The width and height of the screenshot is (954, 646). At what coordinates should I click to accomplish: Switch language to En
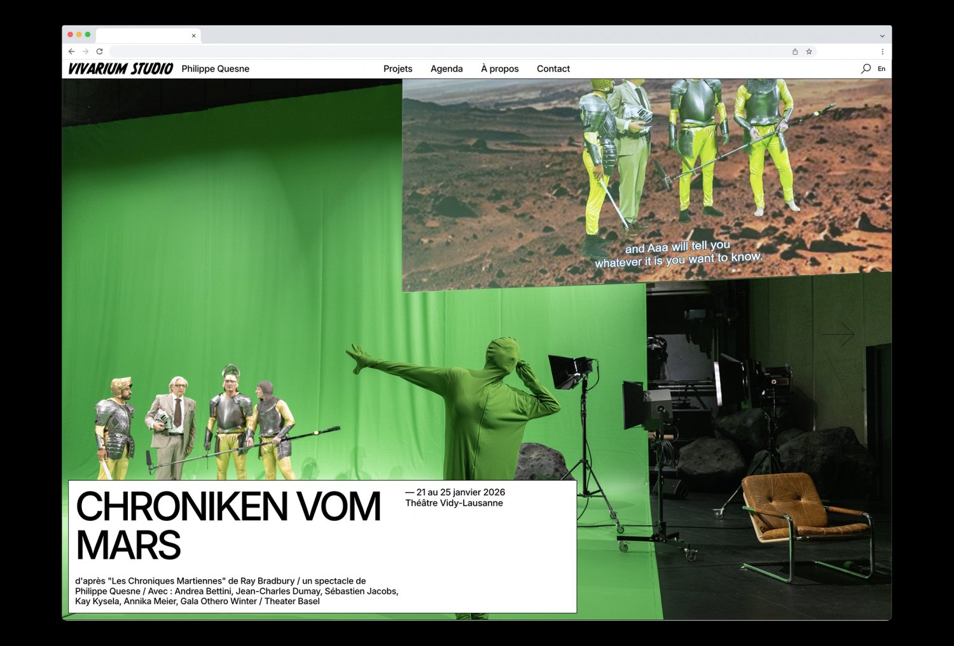pyautogui.click(x=881, y=69)
